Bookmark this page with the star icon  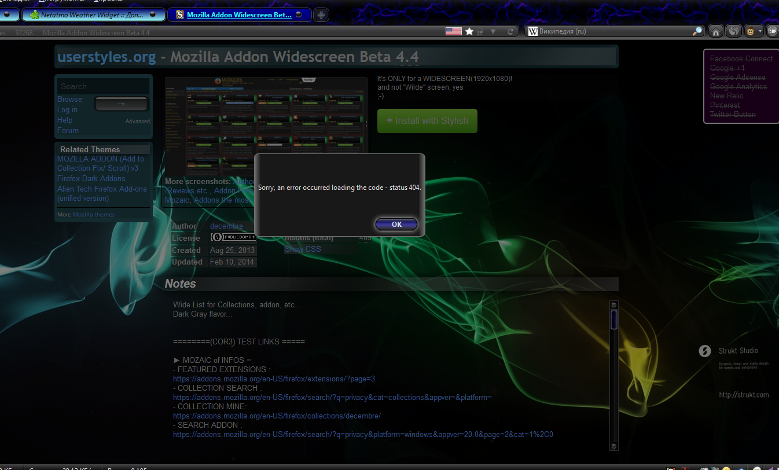[x=469, y=31]
